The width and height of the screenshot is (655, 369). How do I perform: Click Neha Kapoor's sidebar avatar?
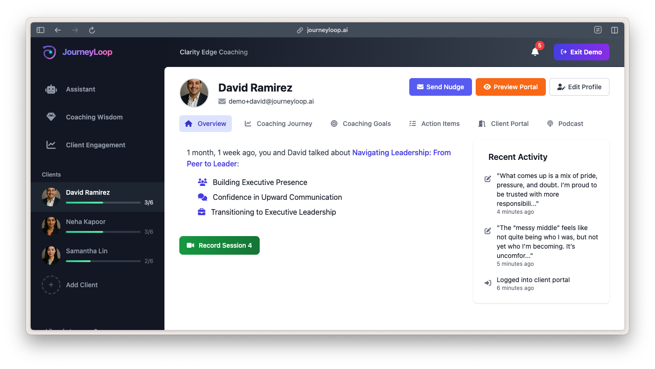51,226
